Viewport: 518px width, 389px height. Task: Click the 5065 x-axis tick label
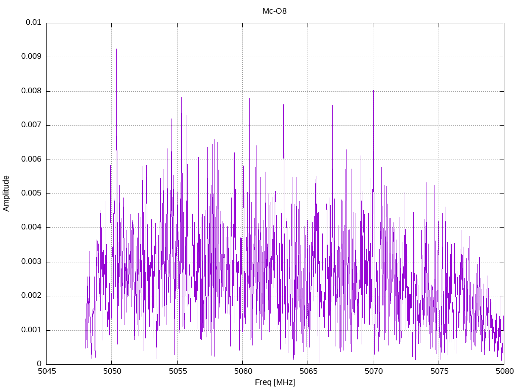point(308,371)
